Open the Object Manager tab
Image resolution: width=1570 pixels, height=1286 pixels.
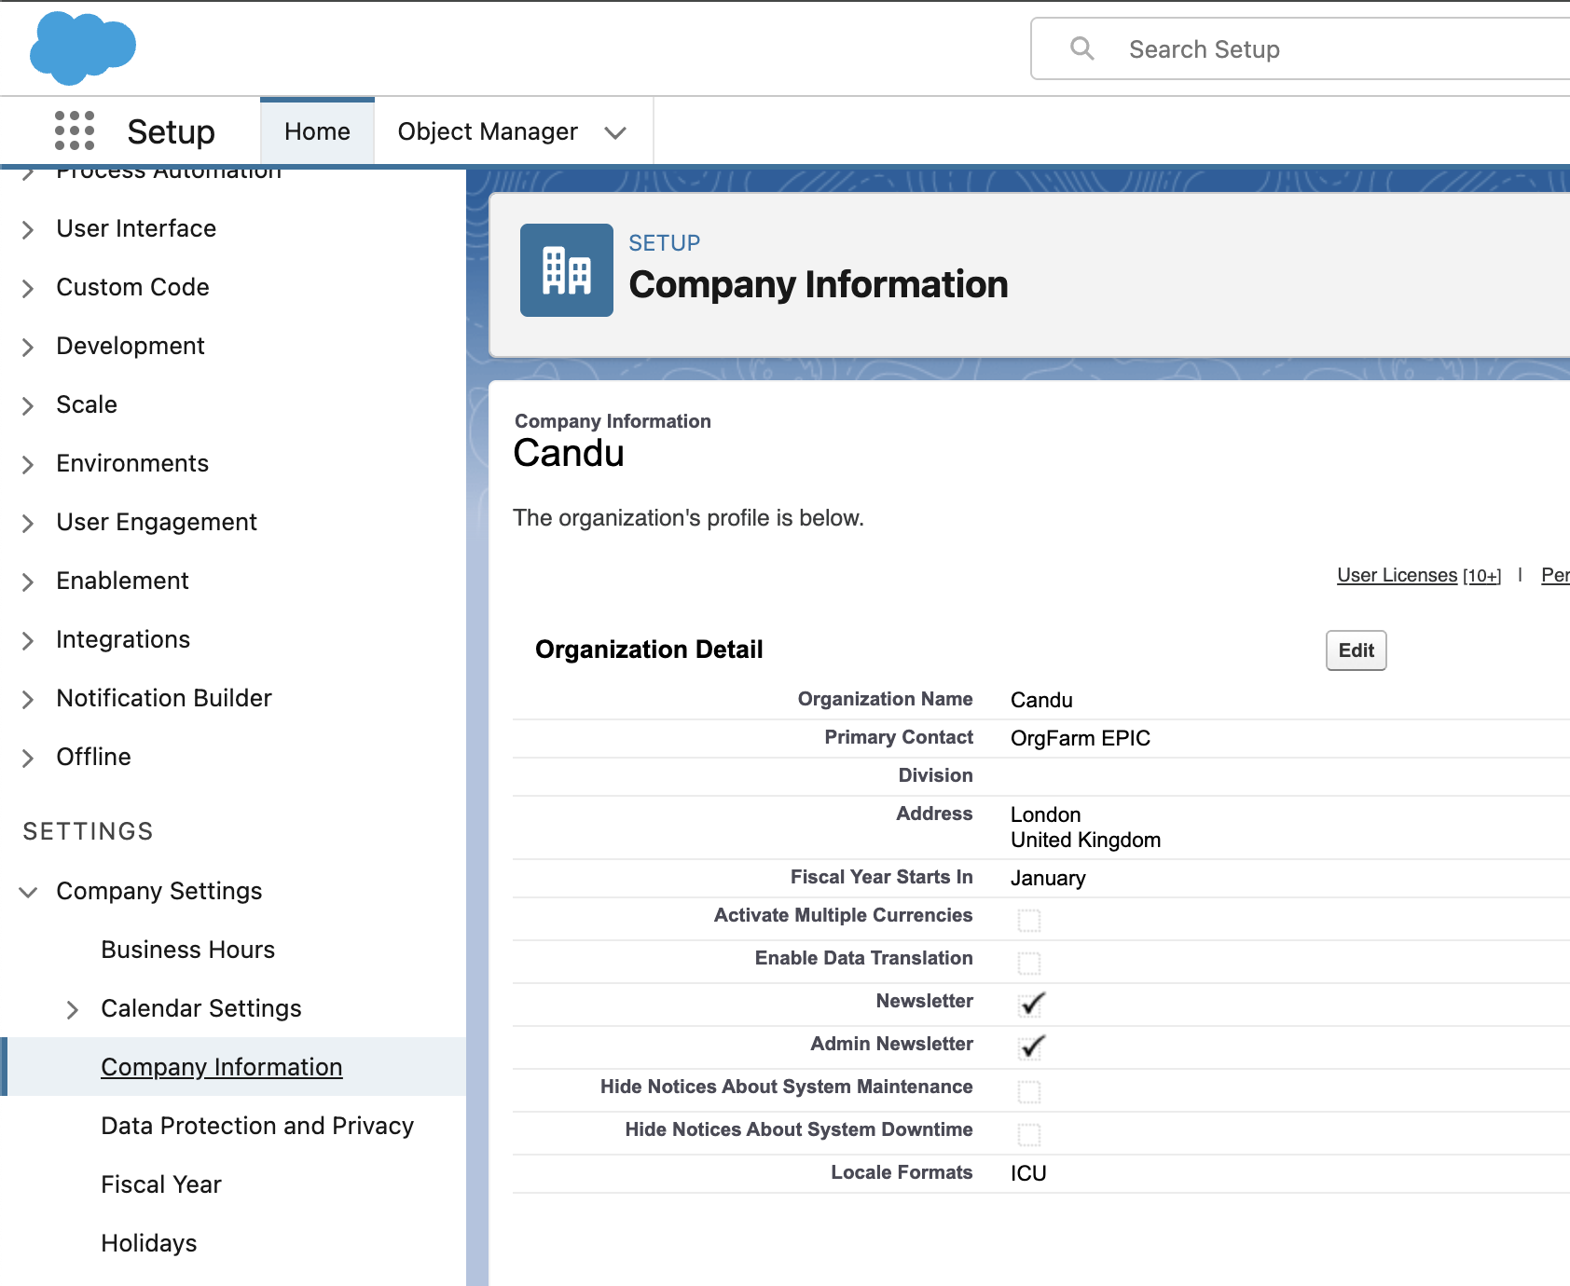click(x=488, y=131)
